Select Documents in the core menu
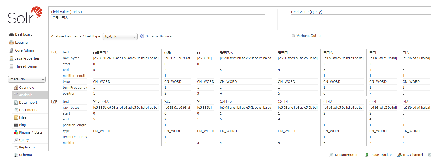 [28, 110]
